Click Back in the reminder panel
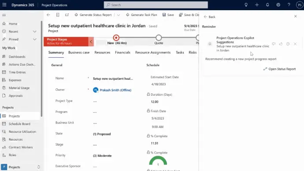Image resolution: width=304 pixels, height=171 pixels. pyautogui.click(x=210, y=17)
